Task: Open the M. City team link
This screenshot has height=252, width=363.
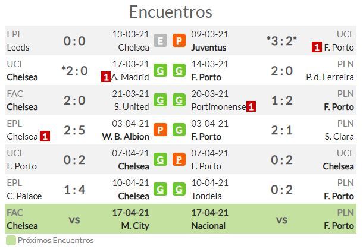Action: click(x=135, y=226)
